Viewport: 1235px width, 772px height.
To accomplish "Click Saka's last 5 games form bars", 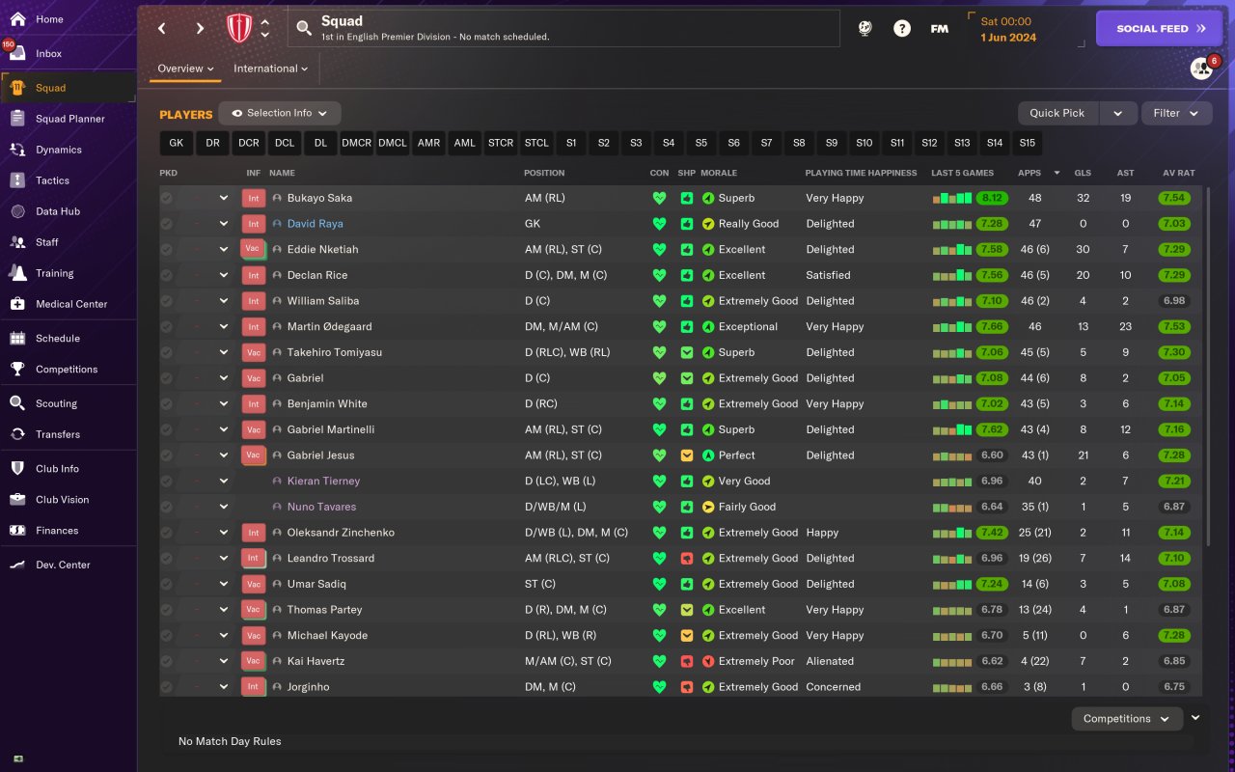I will point(951,198).
